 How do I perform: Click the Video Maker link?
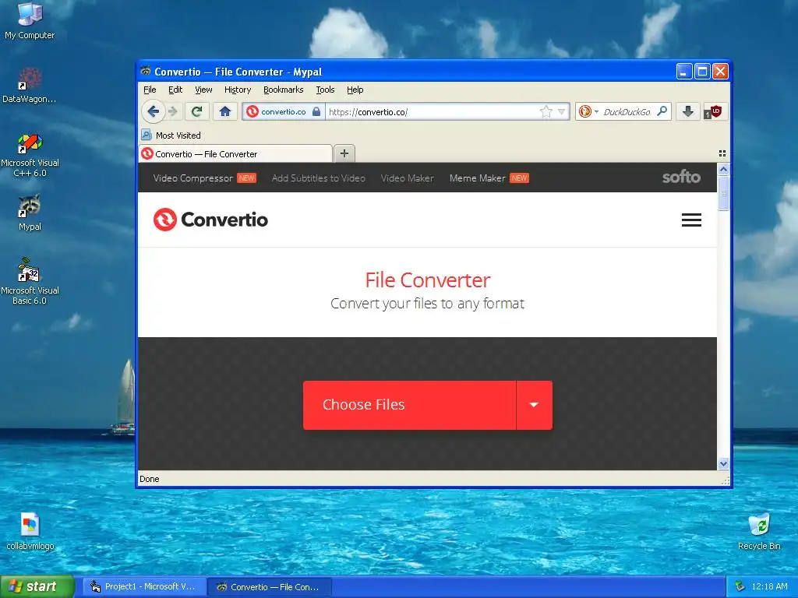point(407,178)
